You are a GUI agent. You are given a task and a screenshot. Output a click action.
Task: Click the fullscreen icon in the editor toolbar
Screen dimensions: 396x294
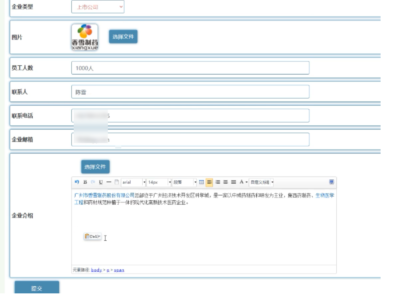click(x=331, y=182)
